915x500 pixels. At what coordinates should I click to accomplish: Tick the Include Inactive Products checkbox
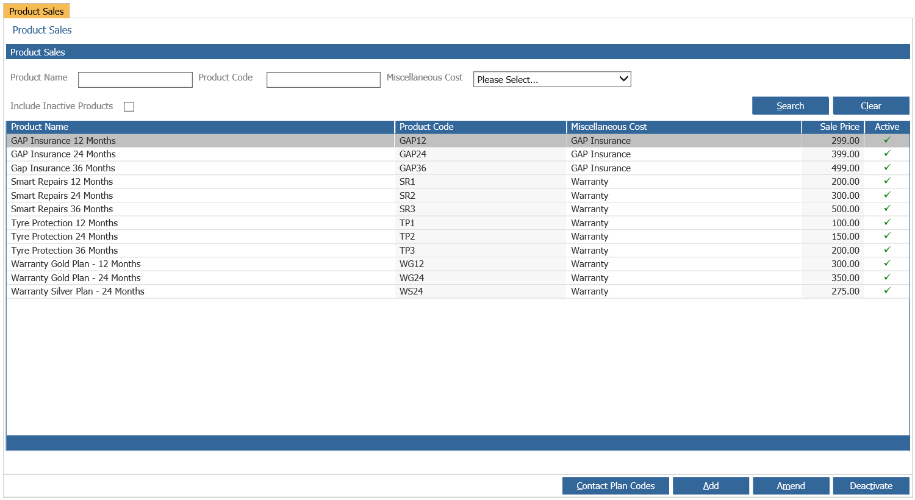tap(129, 107)
